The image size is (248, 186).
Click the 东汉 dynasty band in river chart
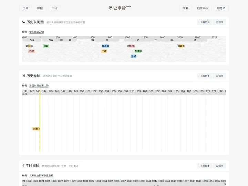[51, 40]
